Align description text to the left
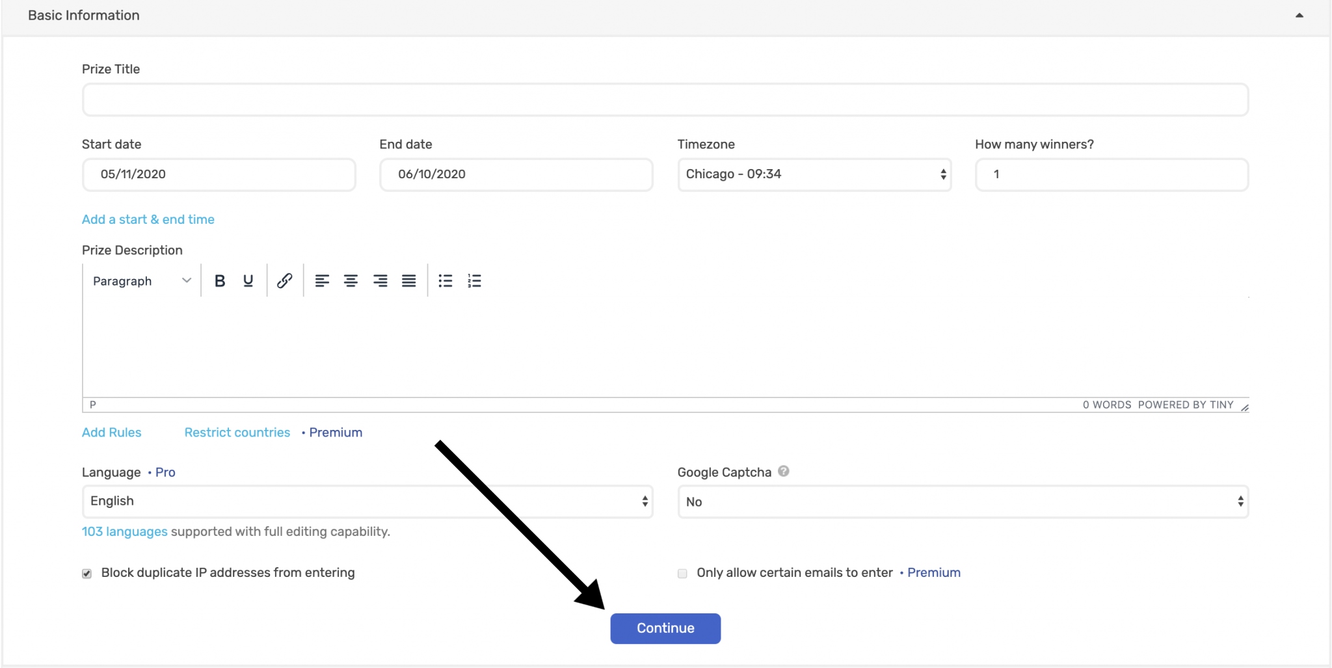The width and height of the screenshot is (1332, 668). (322, 280)
